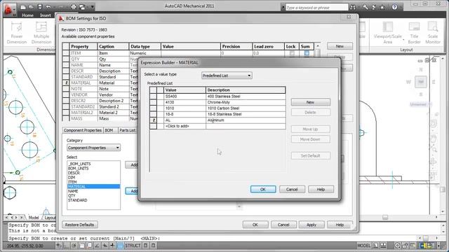Click the Title Border tool
449x252 pixels.
pos(414,33)
